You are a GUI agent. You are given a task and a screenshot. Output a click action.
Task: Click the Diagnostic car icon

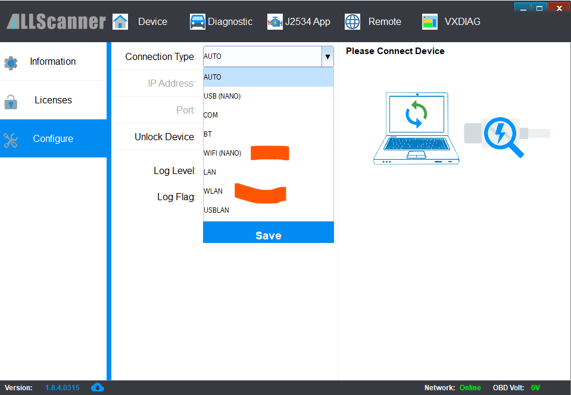tap(197, 21)
